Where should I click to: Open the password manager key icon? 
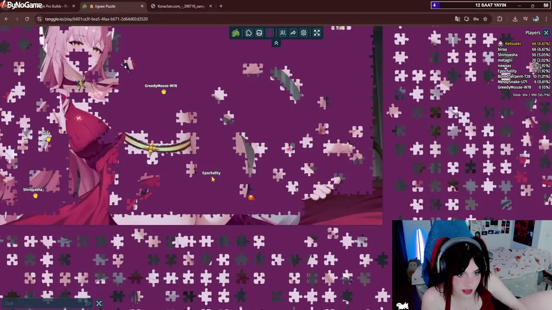click(x=476, y=19)
